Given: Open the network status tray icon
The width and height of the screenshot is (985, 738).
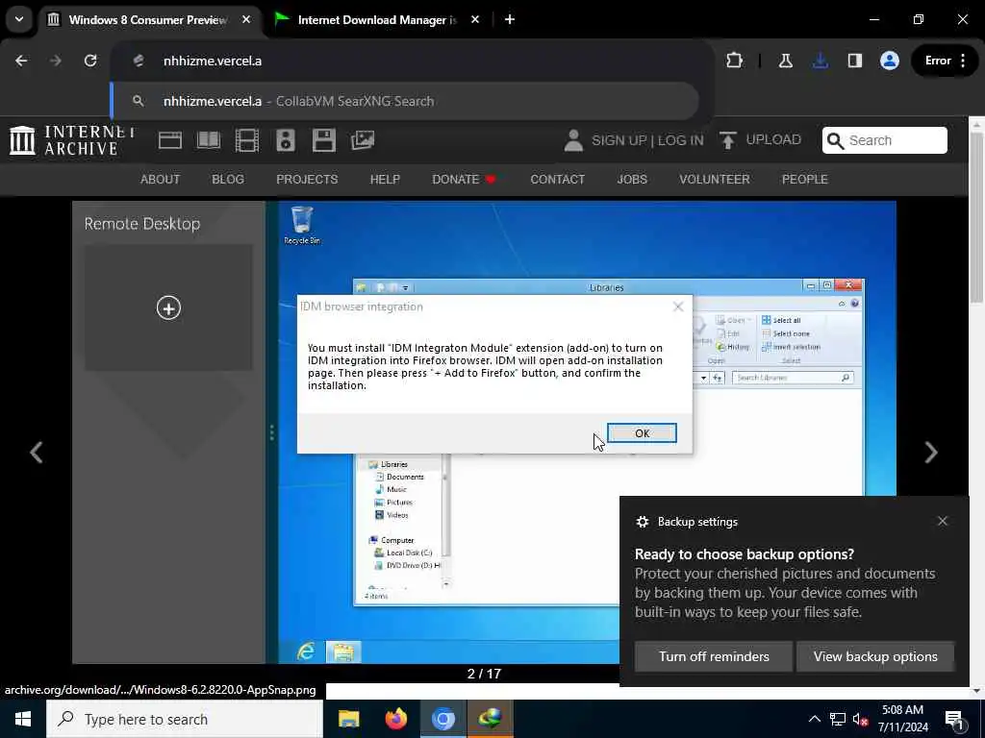Looking at the screenshot, I should [x=838, y=719].
